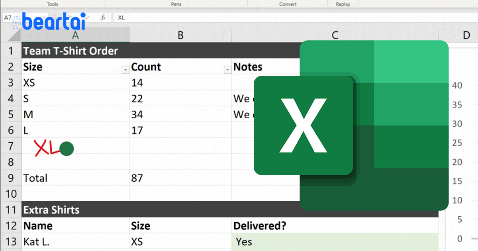478x251 pixels.
Task: Select the cell containing 22
Action: pos(180,98)
